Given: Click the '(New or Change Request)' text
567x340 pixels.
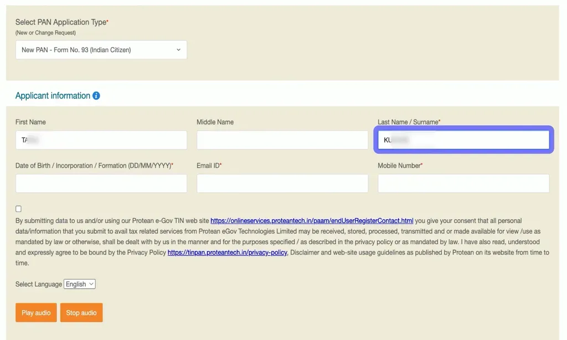Looking at the screenshot, I should pyautogui.click(x=45, y=33).
